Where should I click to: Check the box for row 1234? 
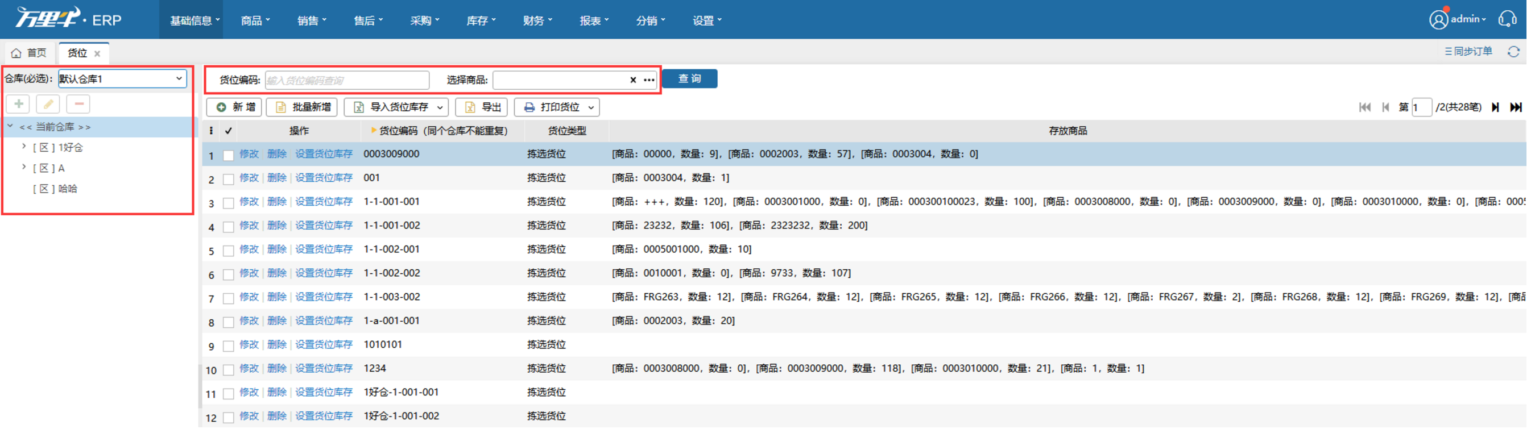228,370
